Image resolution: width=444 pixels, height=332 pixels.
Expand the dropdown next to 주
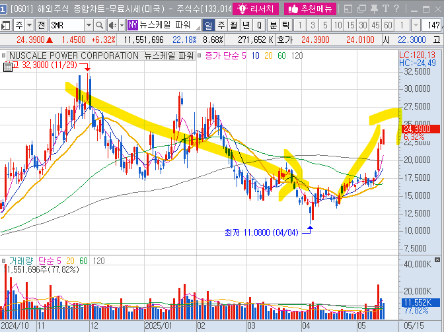(30, 26)
